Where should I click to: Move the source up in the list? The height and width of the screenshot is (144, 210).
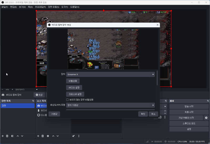click(53, 136)
